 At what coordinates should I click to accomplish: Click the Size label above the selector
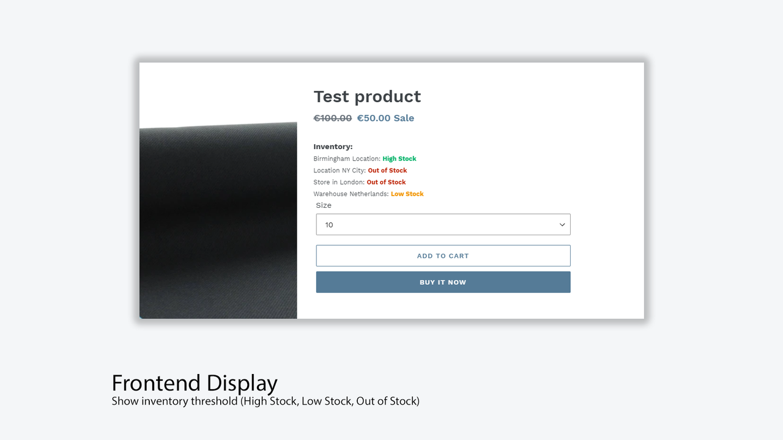[324, 205]
